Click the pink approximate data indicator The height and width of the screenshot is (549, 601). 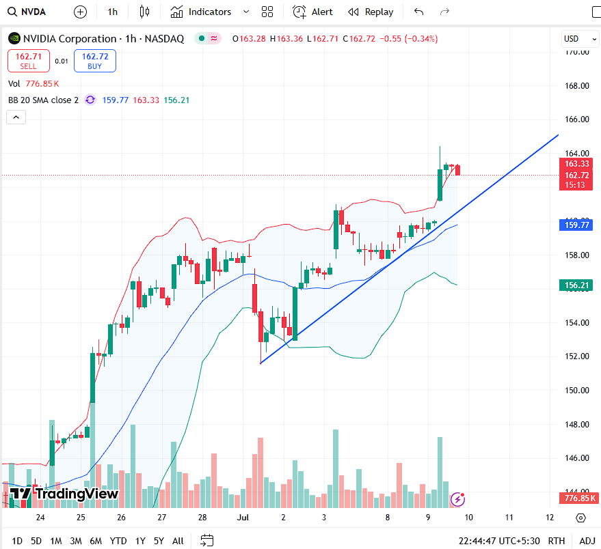coord(214,38)
